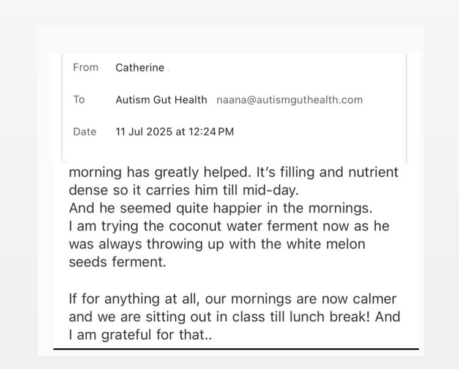459x369 pixels.
Task: Select the recipient name Autism Gut Health
Action: (x=162, y=100)
